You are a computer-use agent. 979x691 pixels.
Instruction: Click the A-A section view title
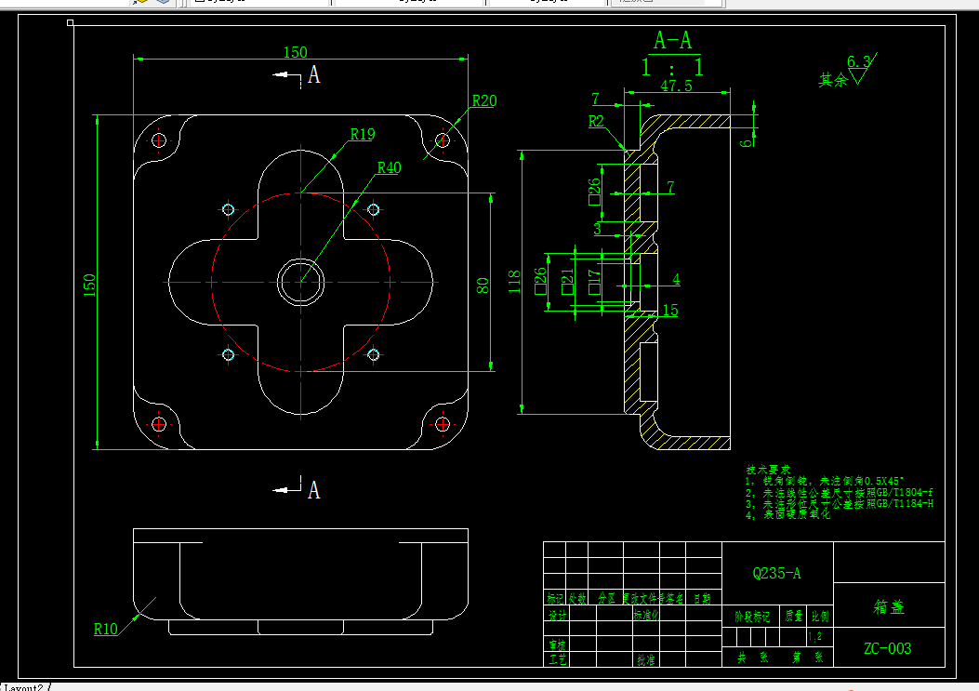point(673,41)
